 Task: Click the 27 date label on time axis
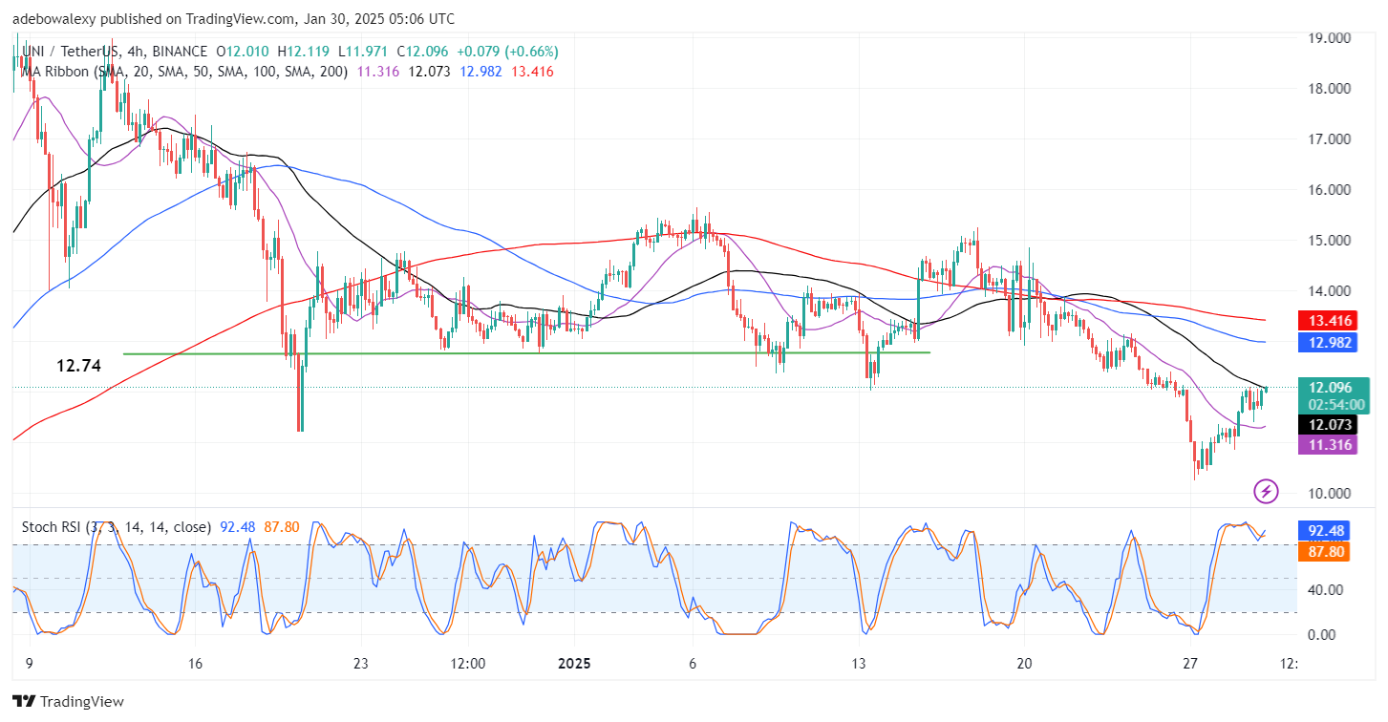click(x=1190, y=664)
